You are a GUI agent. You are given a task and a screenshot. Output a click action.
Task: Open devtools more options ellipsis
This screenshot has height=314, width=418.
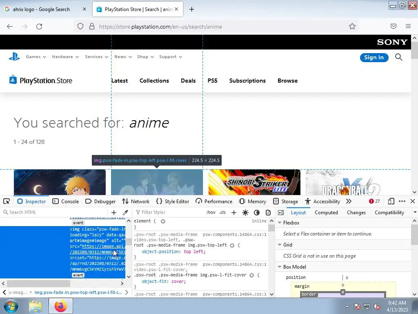point(402,201)
